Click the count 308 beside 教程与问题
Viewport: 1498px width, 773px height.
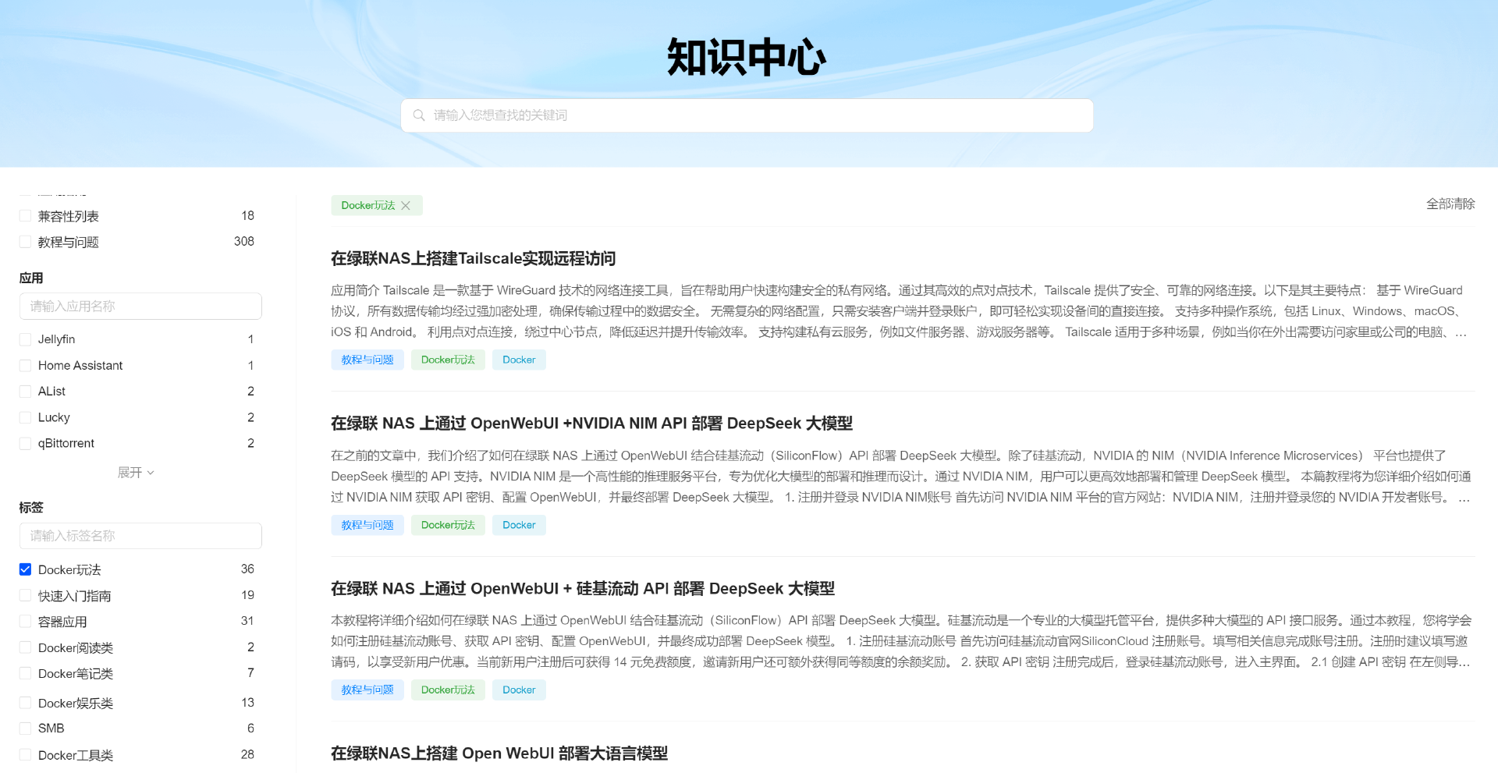pyautogui.click(x=244, y=242)
